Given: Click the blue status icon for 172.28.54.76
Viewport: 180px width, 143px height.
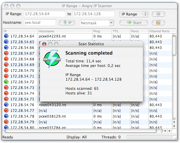Looking at the screenshot, I should 6,105.
